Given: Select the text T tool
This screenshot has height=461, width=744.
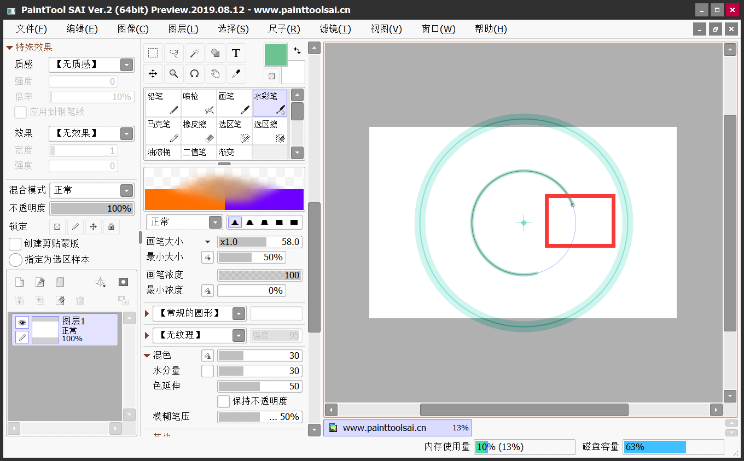Looking at the screenshot, I should 236,53.
